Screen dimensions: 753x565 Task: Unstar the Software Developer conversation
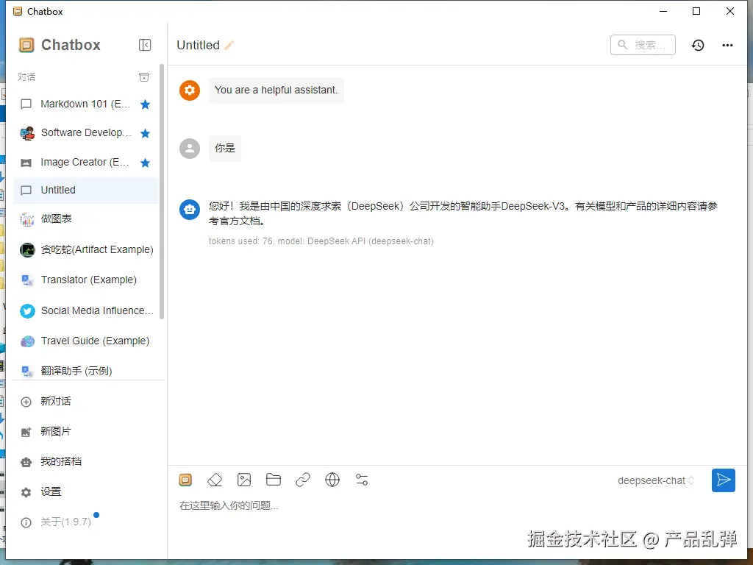tap(145, 133)
